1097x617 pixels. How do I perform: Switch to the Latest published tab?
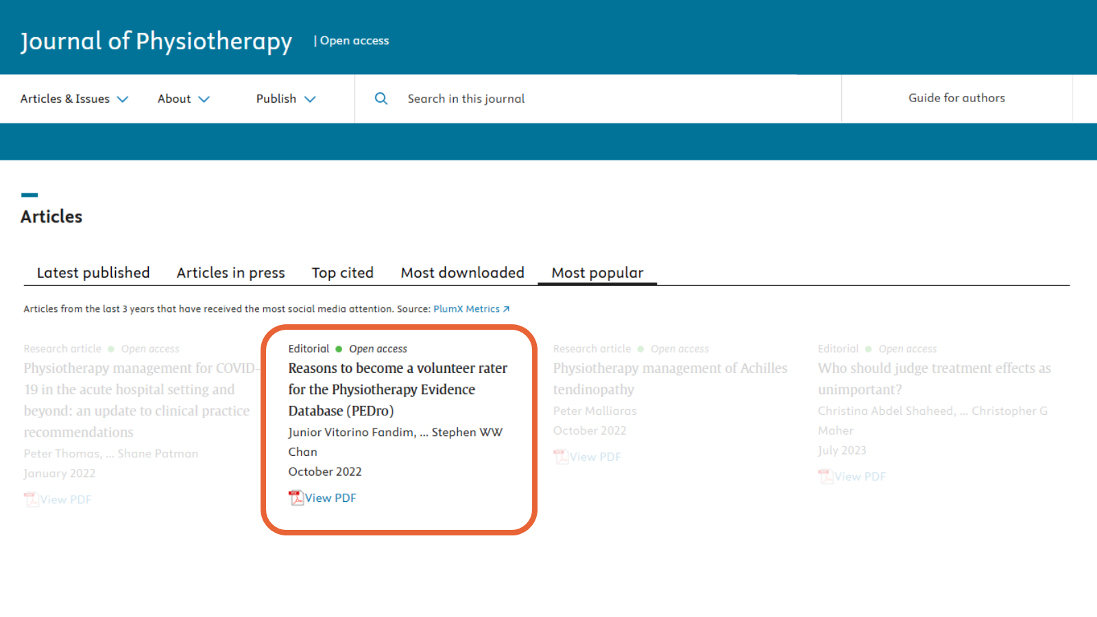click(93, 273)
